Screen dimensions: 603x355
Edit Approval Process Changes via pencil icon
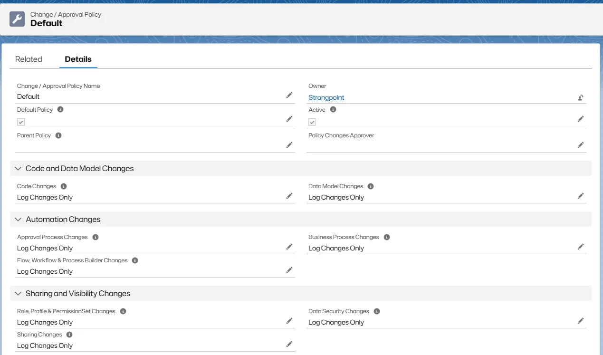click(289, 247)
